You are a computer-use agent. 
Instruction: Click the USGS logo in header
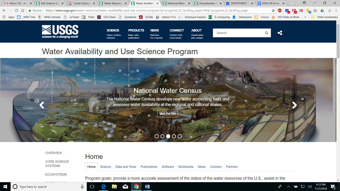click(x=60, y=32)
